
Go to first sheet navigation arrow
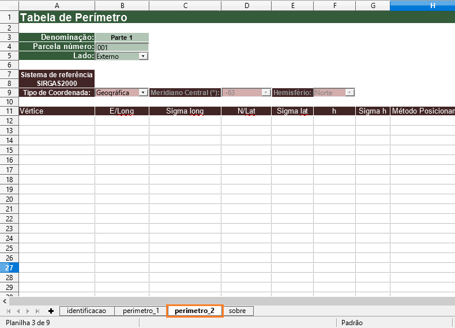(8, 311)
